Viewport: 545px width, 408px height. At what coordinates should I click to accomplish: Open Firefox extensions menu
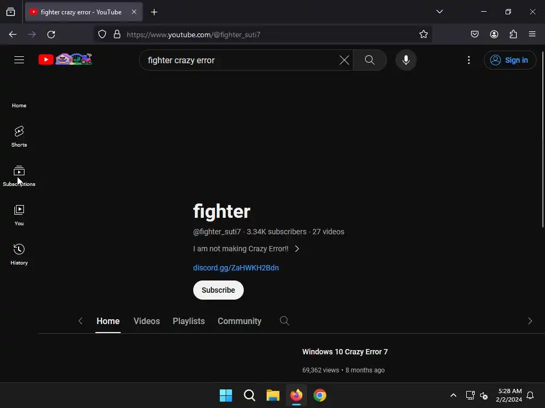coord(513,35)
